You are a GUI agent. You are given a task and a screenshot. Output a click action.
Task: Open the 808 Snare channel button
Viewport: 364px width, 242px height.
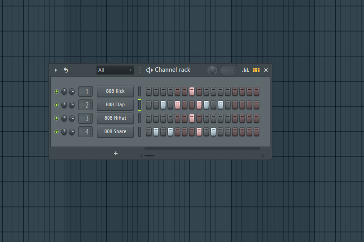[115, 132]
